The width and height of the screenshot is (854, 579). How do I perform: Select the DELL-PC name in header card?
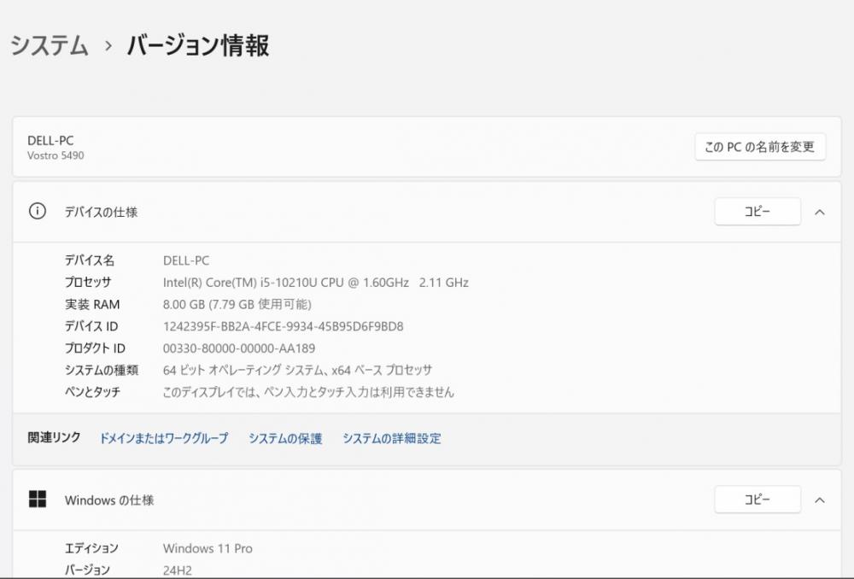click(x=50, y=141)
